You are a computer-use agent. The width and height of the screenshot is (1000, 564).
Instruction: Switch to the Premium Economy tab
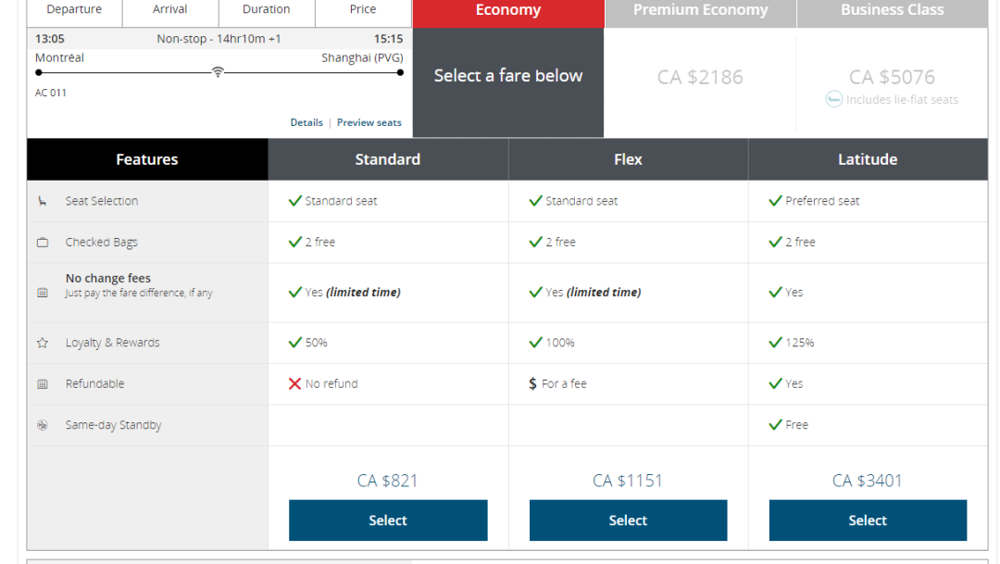click(700, 13)
